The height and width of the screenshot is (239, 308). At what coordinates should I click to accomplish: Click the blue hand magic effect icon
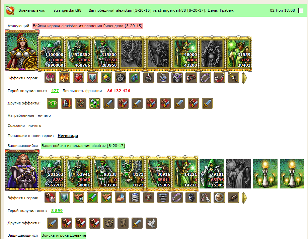121,197
